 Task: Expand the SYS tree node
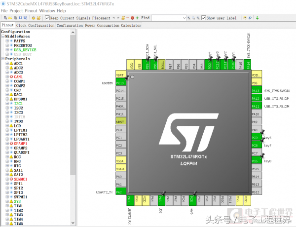[7, 201]
